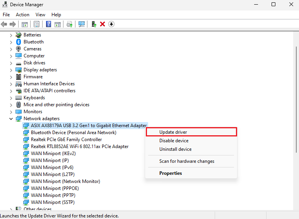The height and width of the screenshot is (219, 299).
Task: Click the Bluetooth category icon
Action: (x=19, y=42)
